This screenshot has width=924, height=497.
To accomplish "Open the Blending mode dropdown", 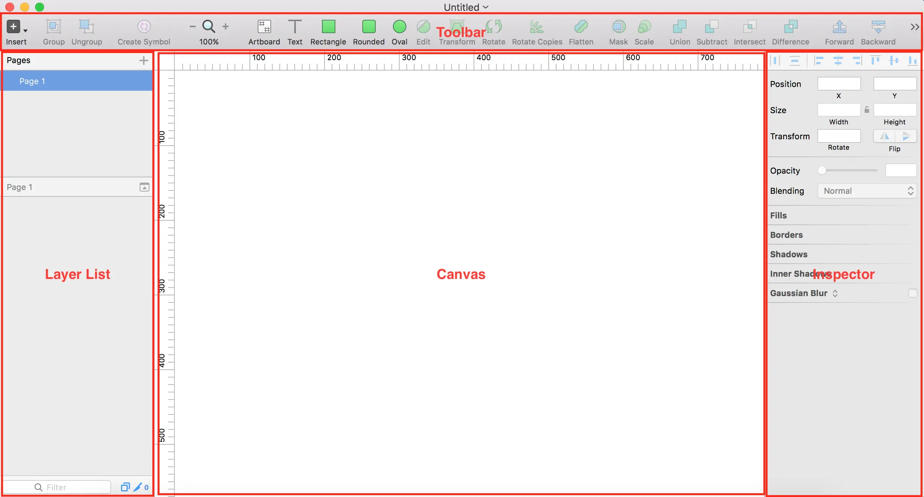I will click(867, 191).
